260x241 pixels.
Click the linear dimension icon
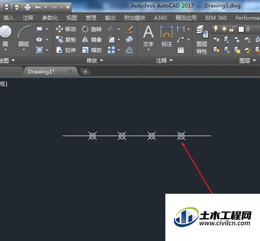(x=181, y=29)
